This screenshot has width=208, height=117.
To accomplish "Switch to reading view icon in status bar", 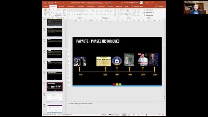I will [x=134, y=115].
